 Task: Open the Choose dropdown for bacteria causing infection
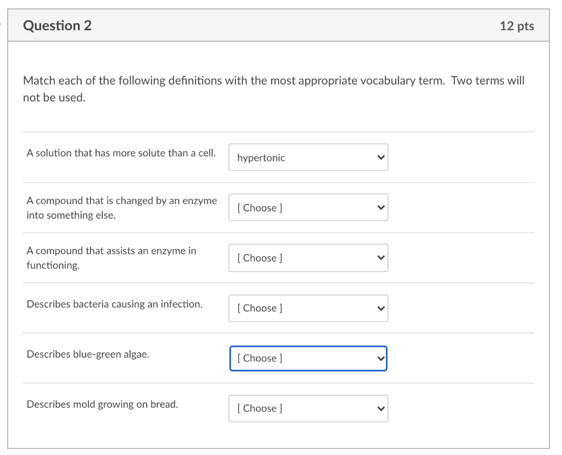(308, 308)
